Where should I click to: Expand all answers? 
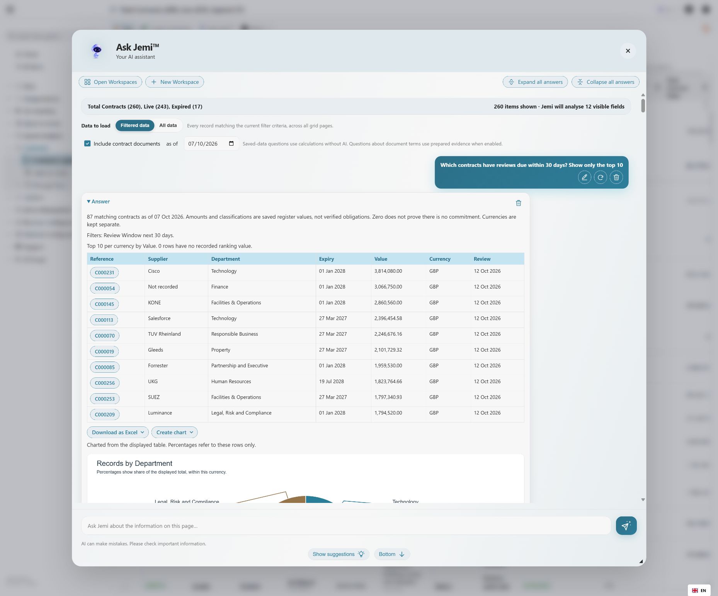click(x=535, y=82)
